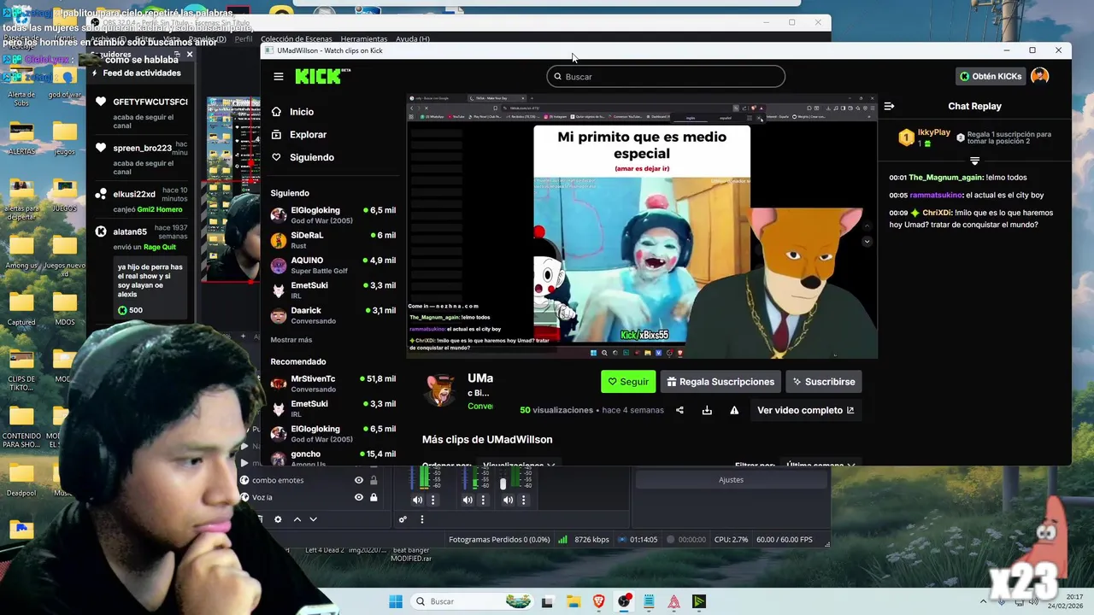Select The_Magnum_again chat replay message
The height and width of the screenshot is (615, 1094).
click(x=958, y=178)
